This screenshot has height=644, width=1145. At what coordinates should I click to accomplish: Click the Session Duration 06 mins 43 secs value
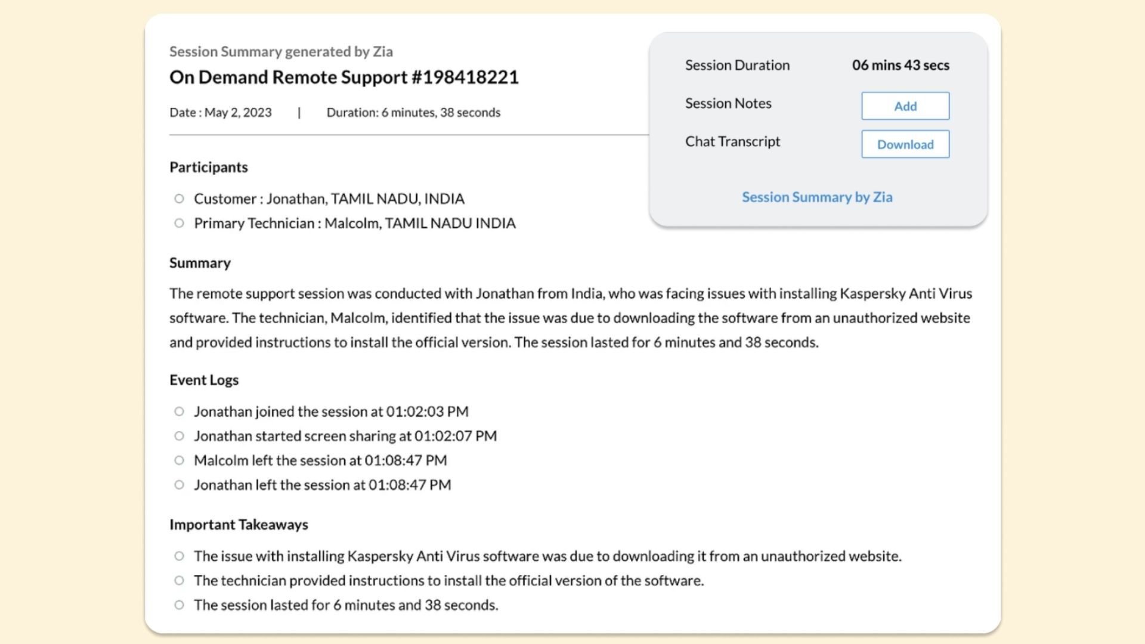(900, 65)
